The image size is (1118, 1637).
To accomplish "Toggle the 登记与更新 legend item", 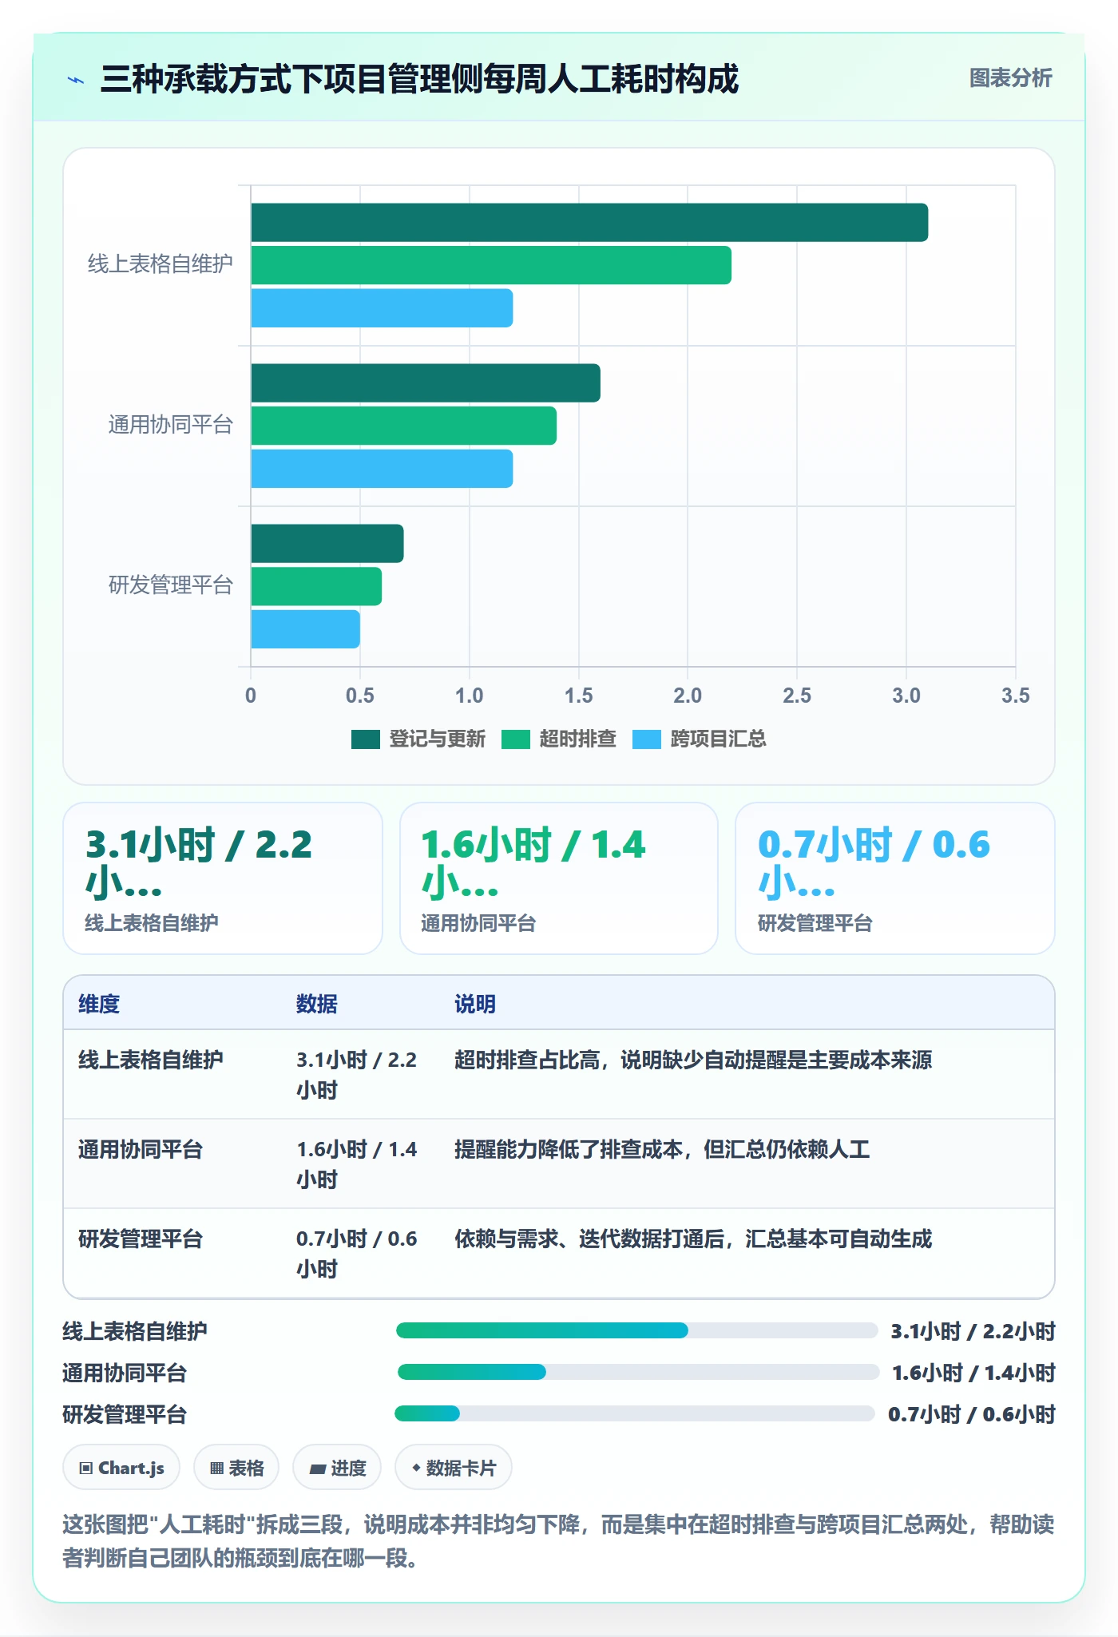I will pyautogui.click(x=418, y=739).
